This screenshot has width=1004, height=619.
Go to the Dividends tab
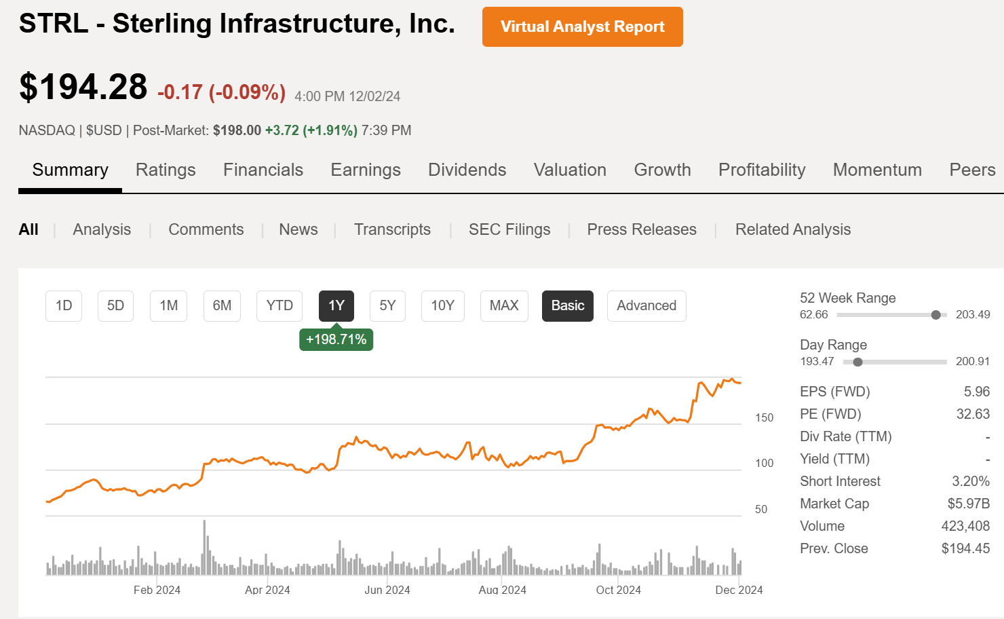(467, 170)
